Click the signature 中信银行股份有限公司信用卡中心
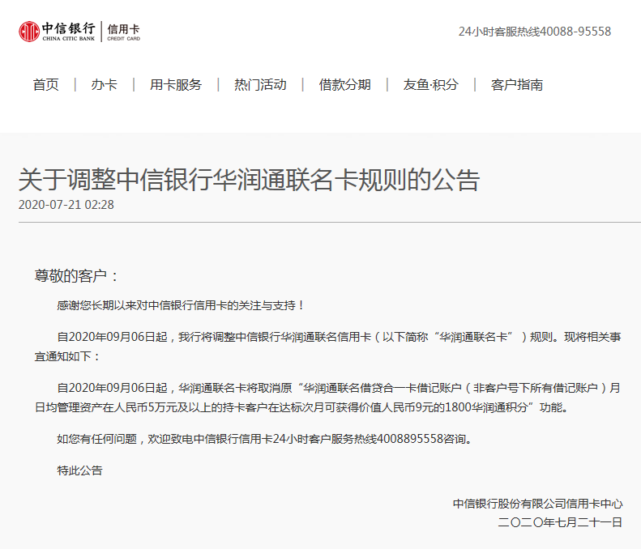The height and width of the screenshot is (549, 641). (537, 504)
